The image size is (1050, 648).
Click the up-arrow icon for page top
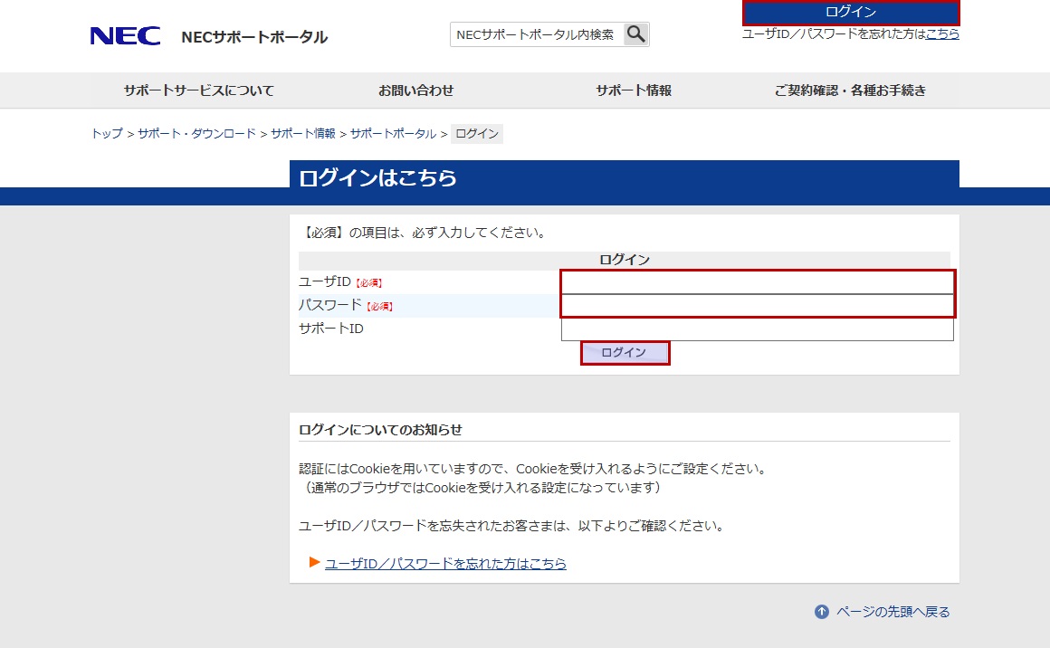click(822, 612)
